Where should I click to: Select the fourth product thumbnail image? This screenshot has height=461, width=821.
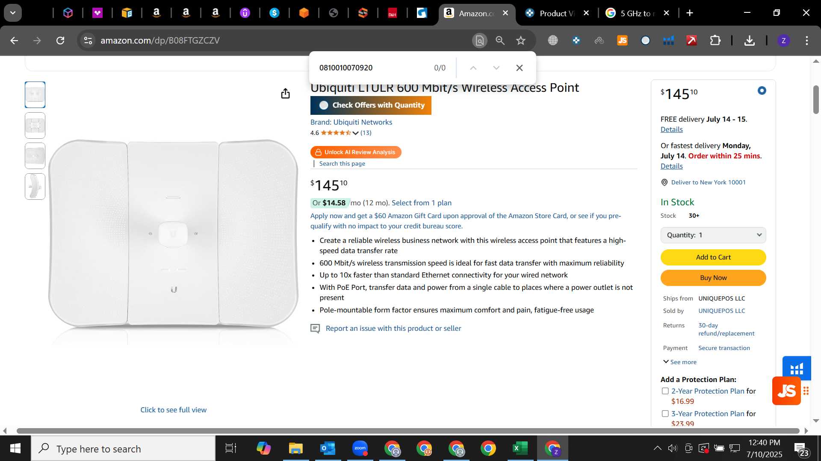tap(35, 187)
